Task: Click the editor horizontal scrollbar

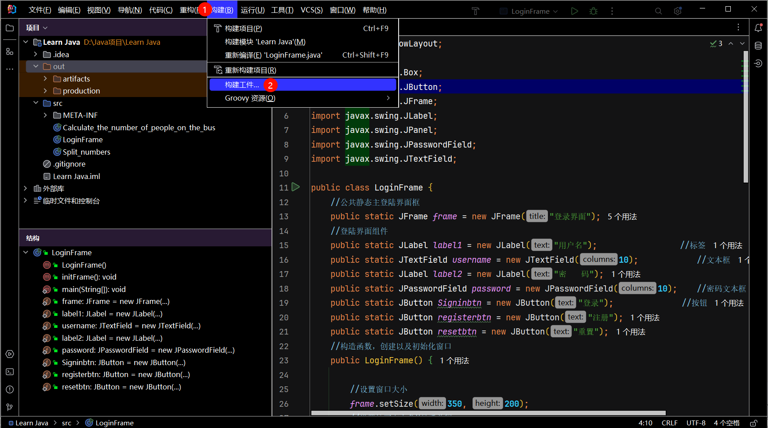Action: coord(488,413)
